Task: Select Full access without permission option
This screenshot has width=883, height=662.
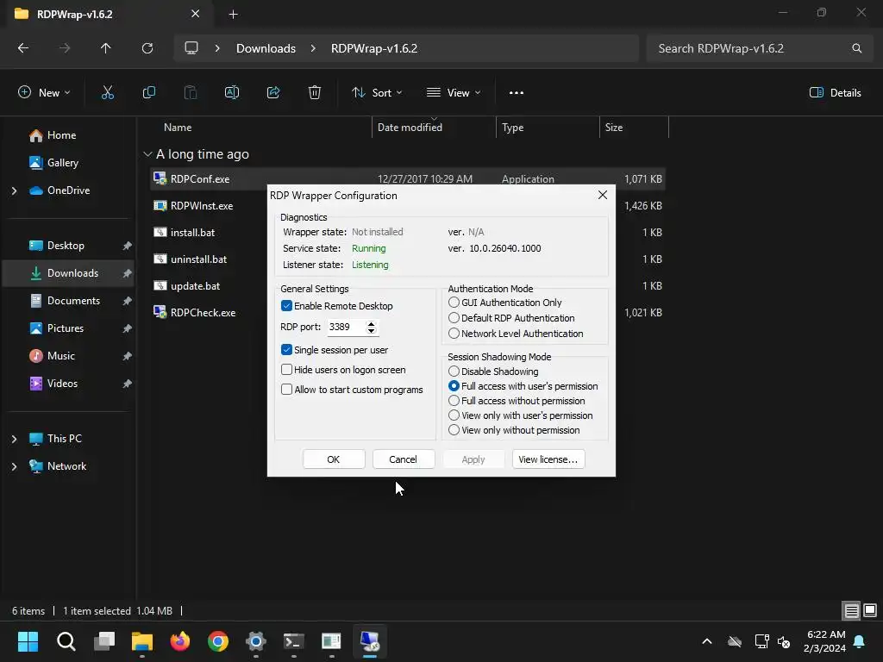Action: point(454,400)
